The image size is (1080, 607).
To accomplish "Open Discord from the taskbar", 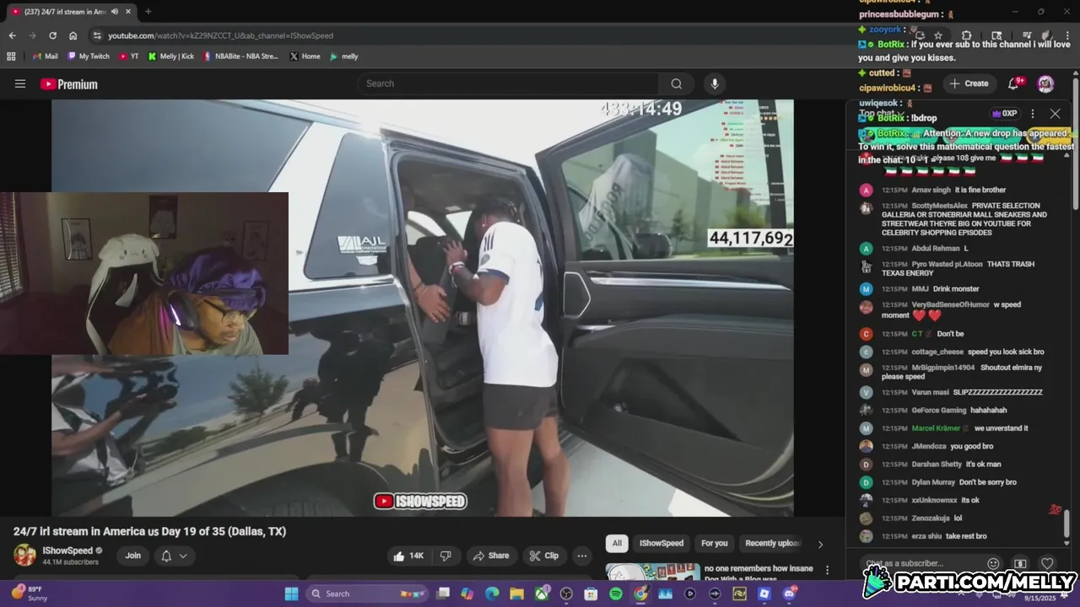I will click(789, 594).
